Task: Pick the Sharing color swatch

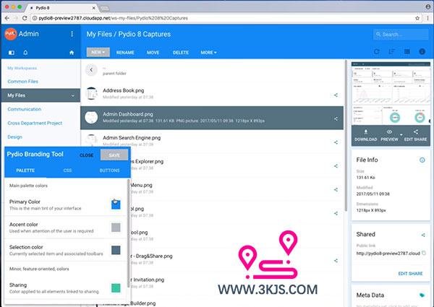Action: (116, 288)
